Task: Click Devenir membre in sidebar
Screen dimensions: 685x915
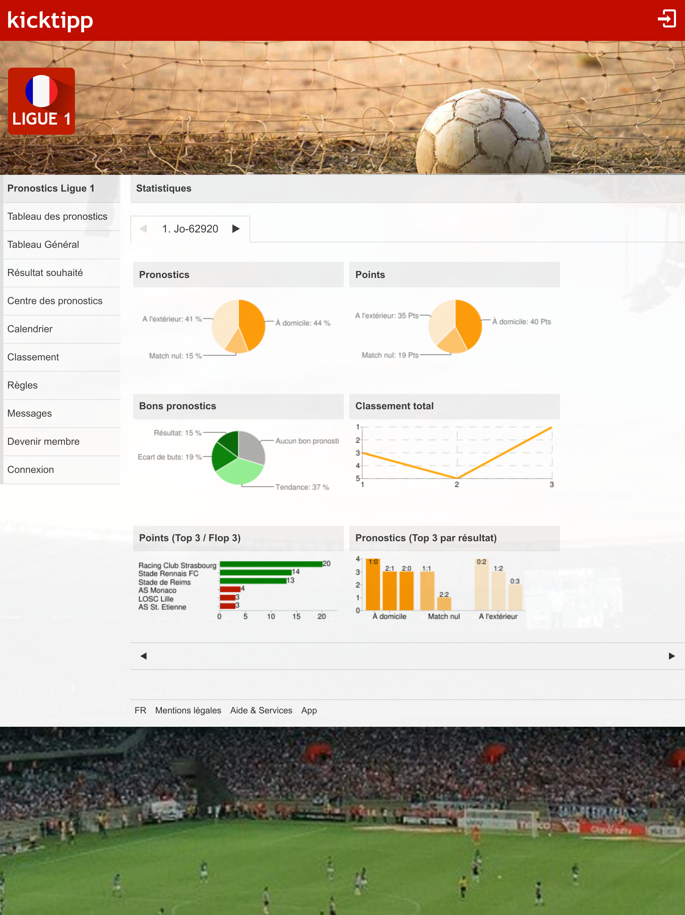Action: [x=43, y=441]
